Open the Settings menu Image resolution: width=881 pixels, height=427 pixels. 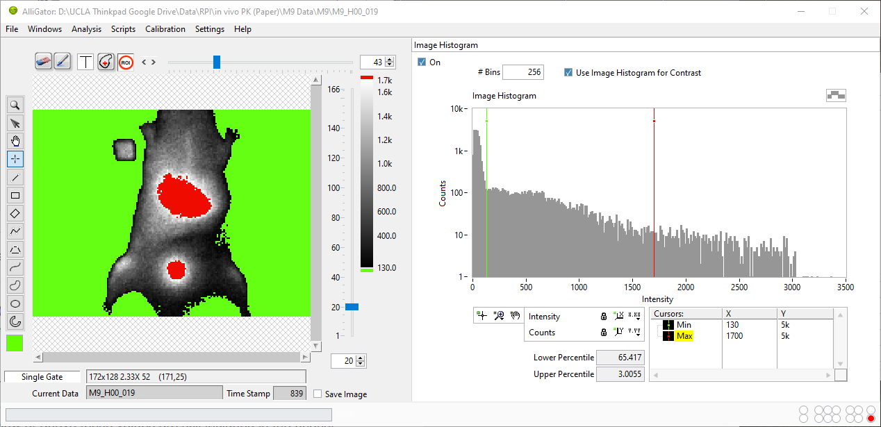(210, 29)
